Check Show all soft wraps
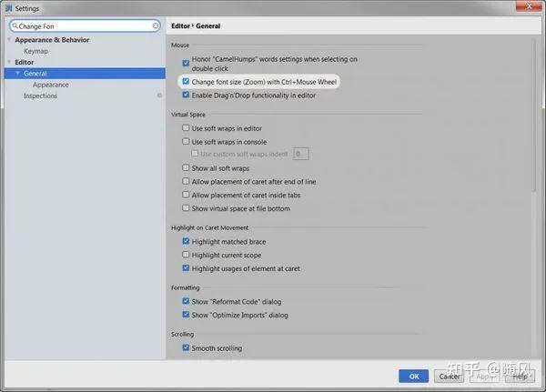Viewport: 546px width, 392px height. pyautogui.click(x=186, y=167)
